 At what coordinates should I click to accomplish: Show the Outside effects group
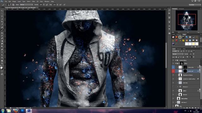pyautogui.click(x=173, y=60)
